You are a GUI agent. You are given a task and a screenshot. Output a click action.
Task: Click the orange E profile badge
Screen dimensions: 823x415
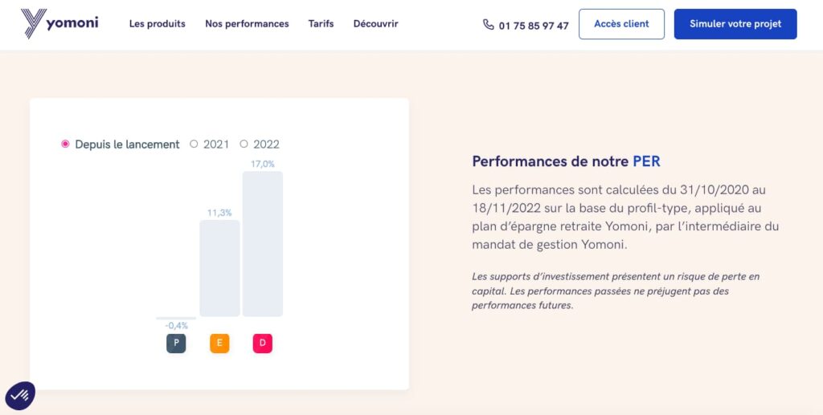coord(219,344)
